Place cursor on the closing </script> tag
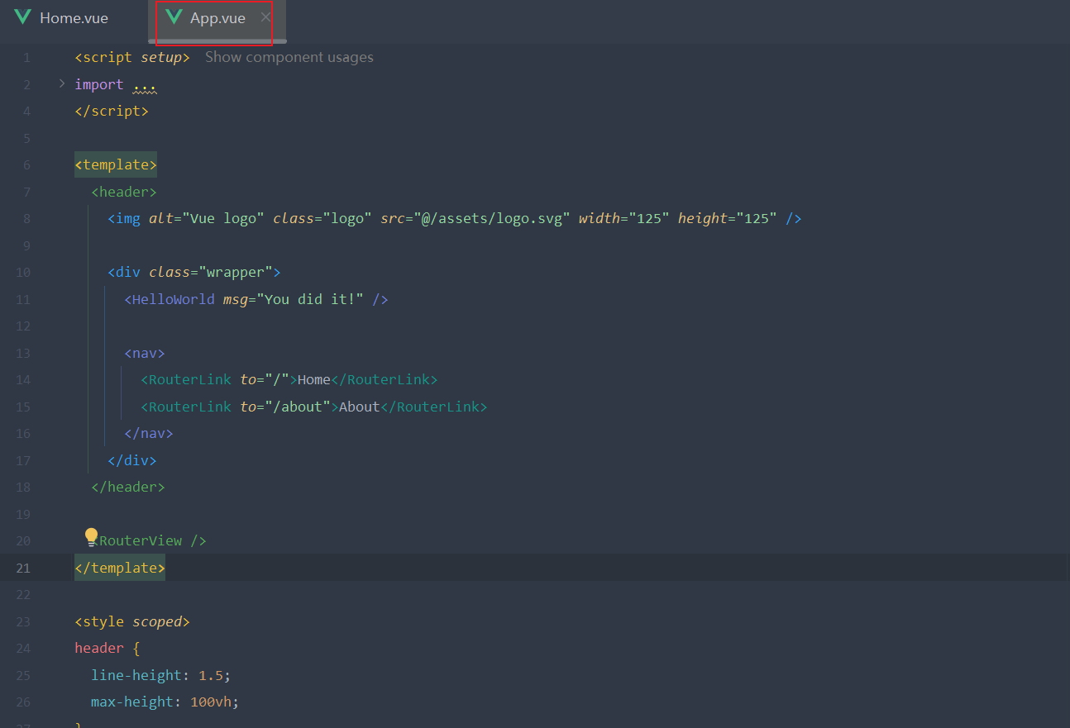Screen dimensions: 1070x728 pyautogui.click(x=112, y=111)
